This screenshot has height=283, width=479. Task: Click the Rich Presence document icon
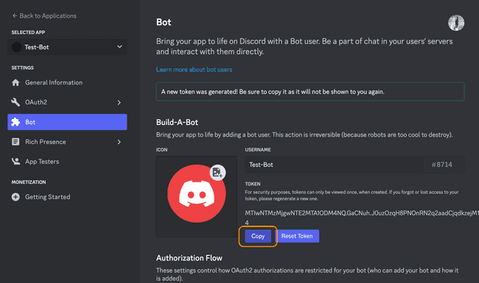coord(15,142)
